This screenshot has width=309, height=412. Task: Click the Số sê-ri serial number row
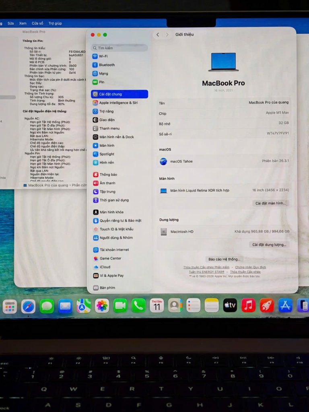click(224, 134)
